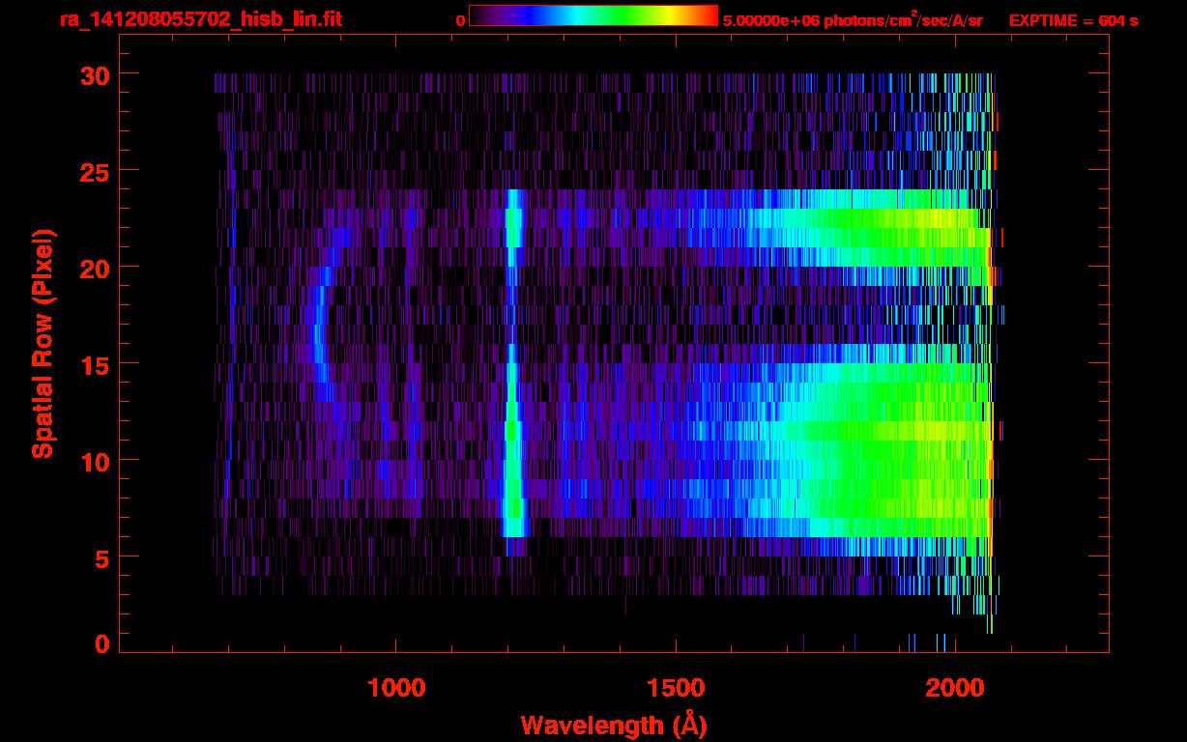This screenshot has height=742, width=1187.
Task: Click the x-axis tick label 2000
Action: [954, 687]
